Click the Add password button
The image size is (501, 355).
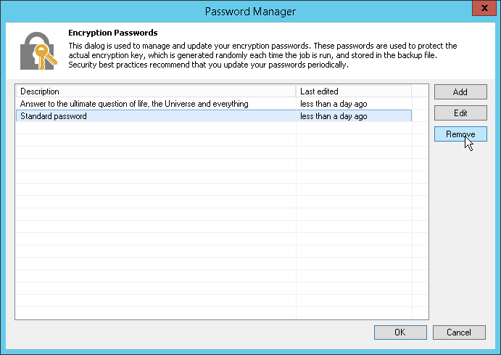[x=459, y=92]
